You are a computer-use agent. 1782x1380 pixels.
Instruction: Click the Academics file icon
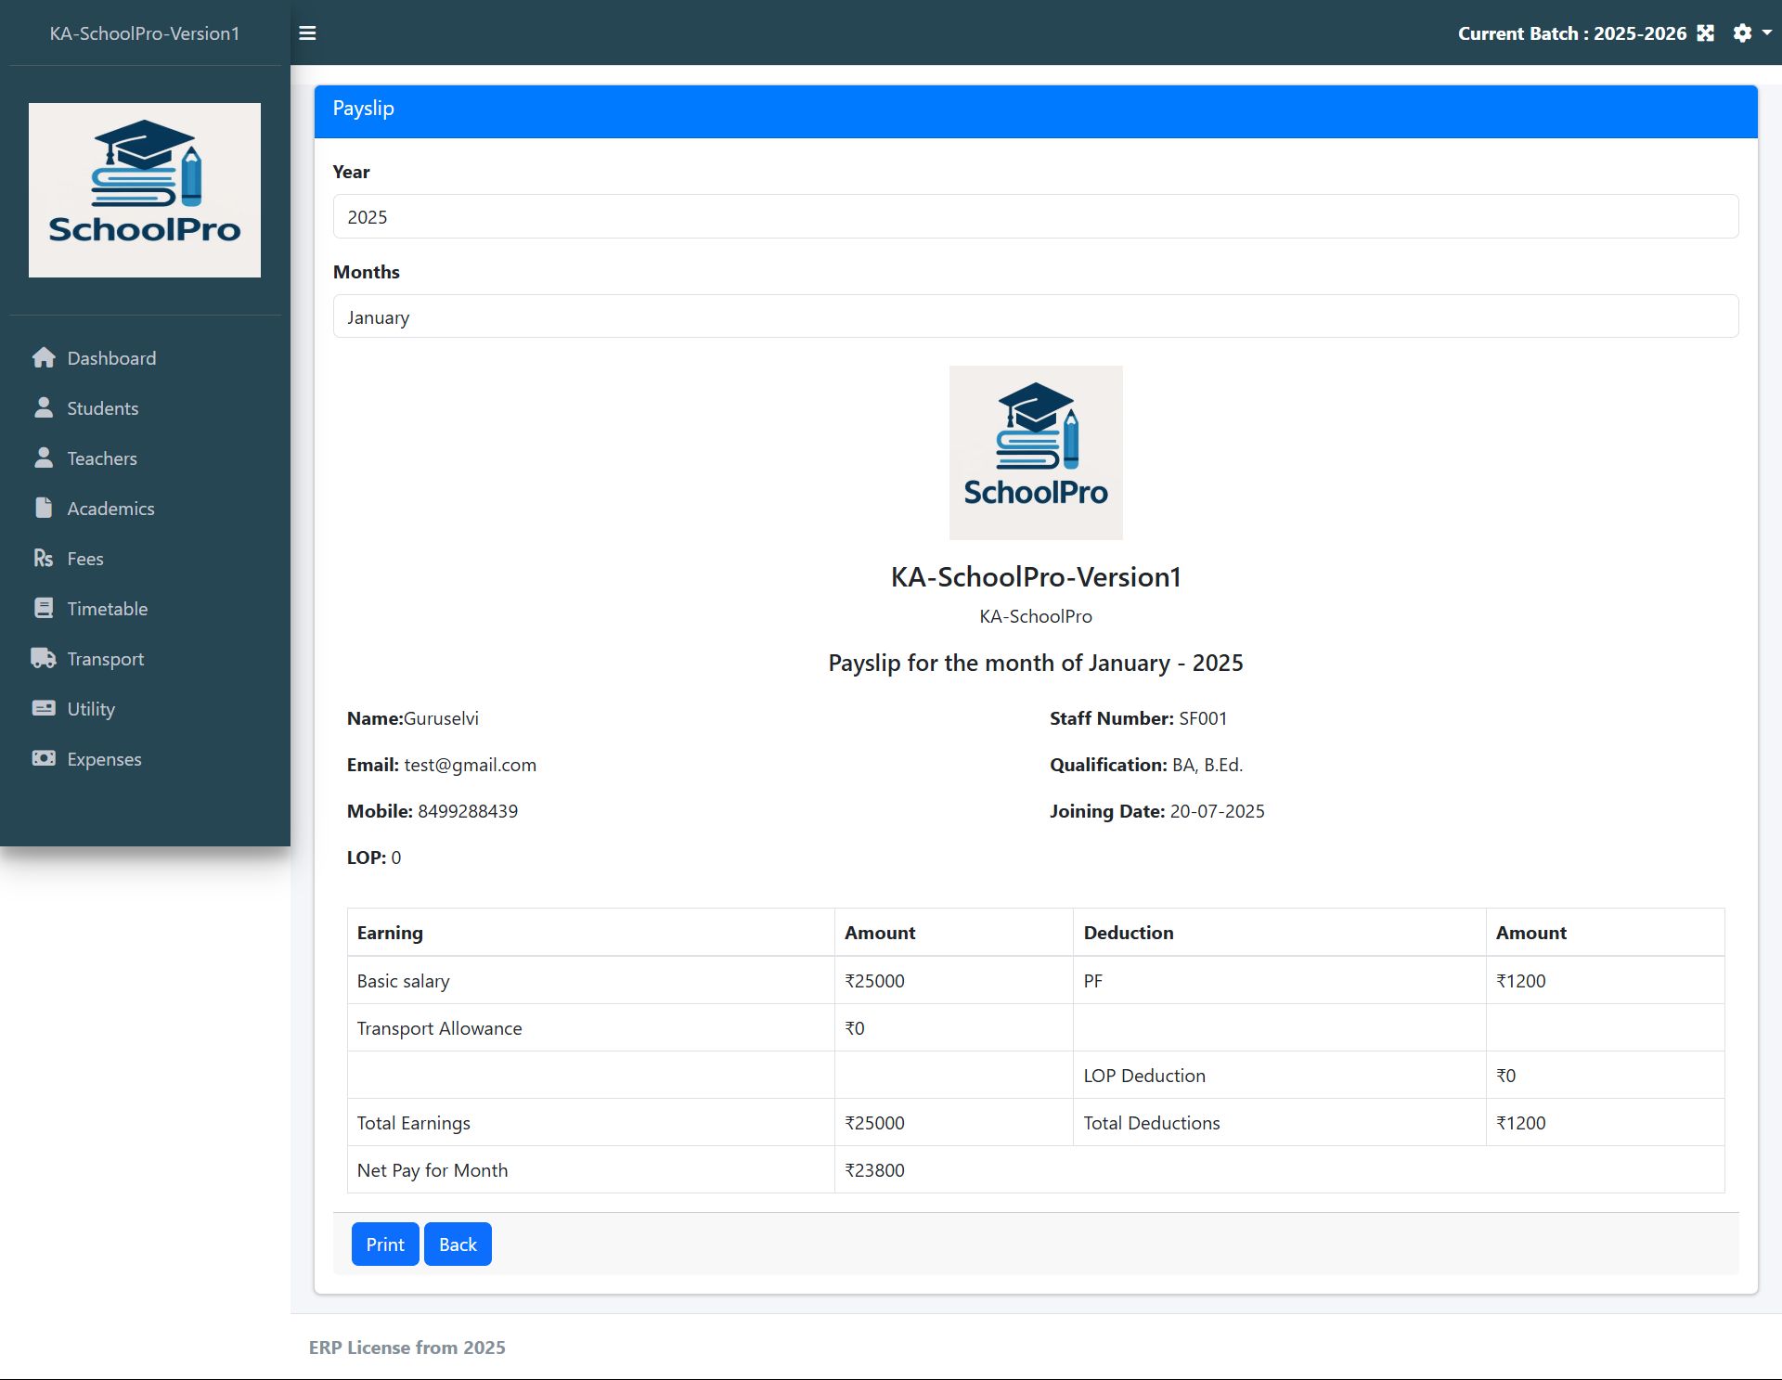click(x=44, y=509)
